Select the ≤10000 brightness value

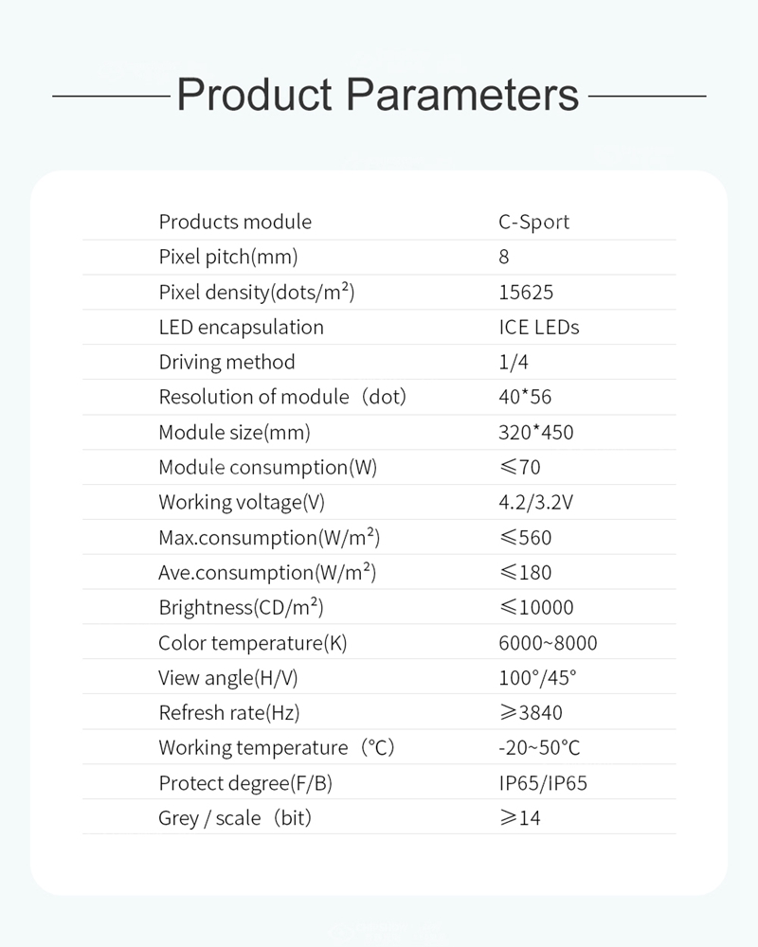536,607
